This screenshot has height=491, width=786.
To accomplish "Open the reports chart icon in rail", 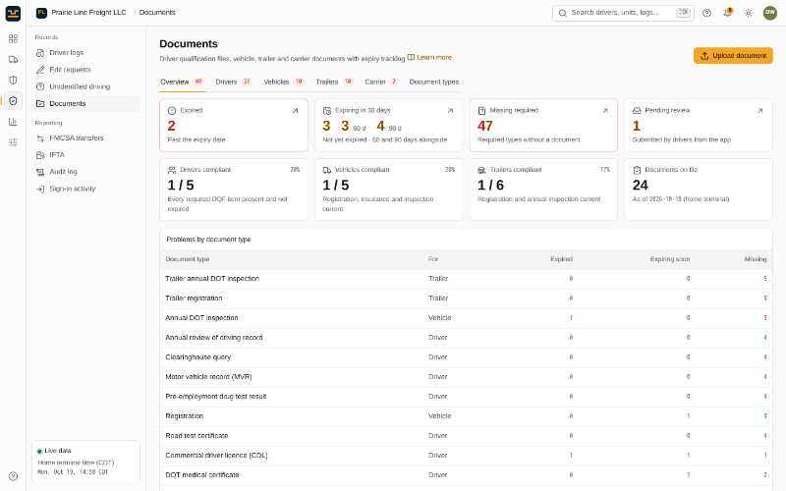I will [x=13, y=122].
